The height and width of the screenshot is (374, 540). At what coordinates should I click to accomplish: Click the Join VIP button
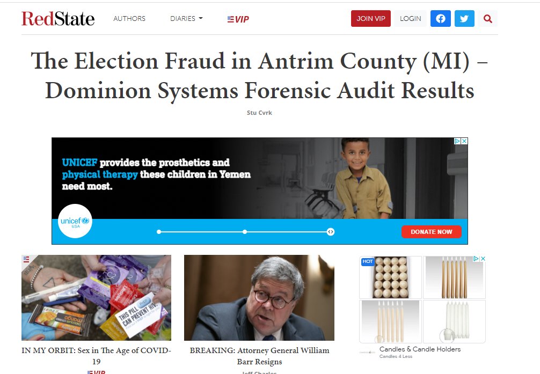[x=371, y=19]
